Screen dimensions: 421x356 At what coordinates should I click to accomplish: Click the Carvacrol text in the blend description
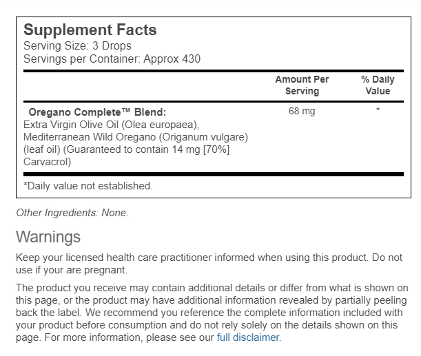(48, 161)
